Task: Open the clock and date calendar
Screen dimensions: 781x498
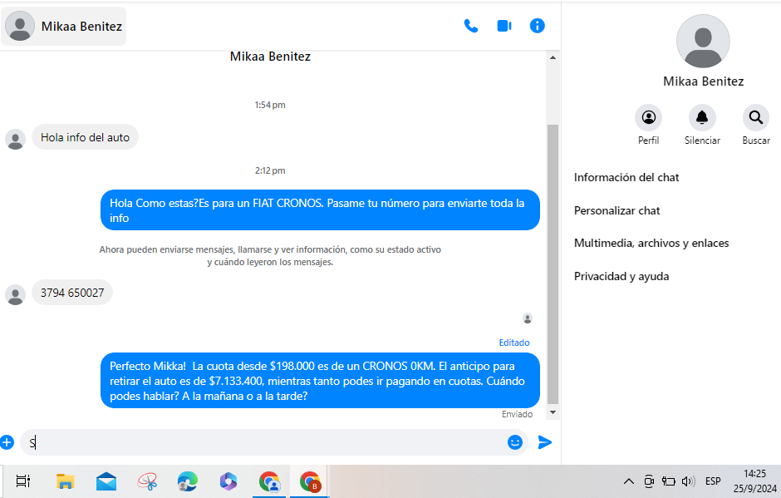Action: click(754, 481)
